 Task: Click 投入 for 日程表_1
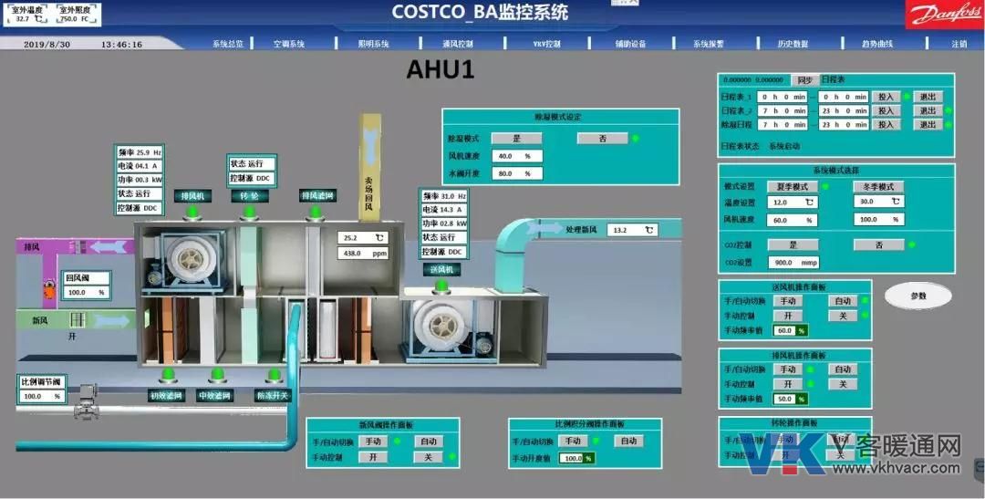886,97
